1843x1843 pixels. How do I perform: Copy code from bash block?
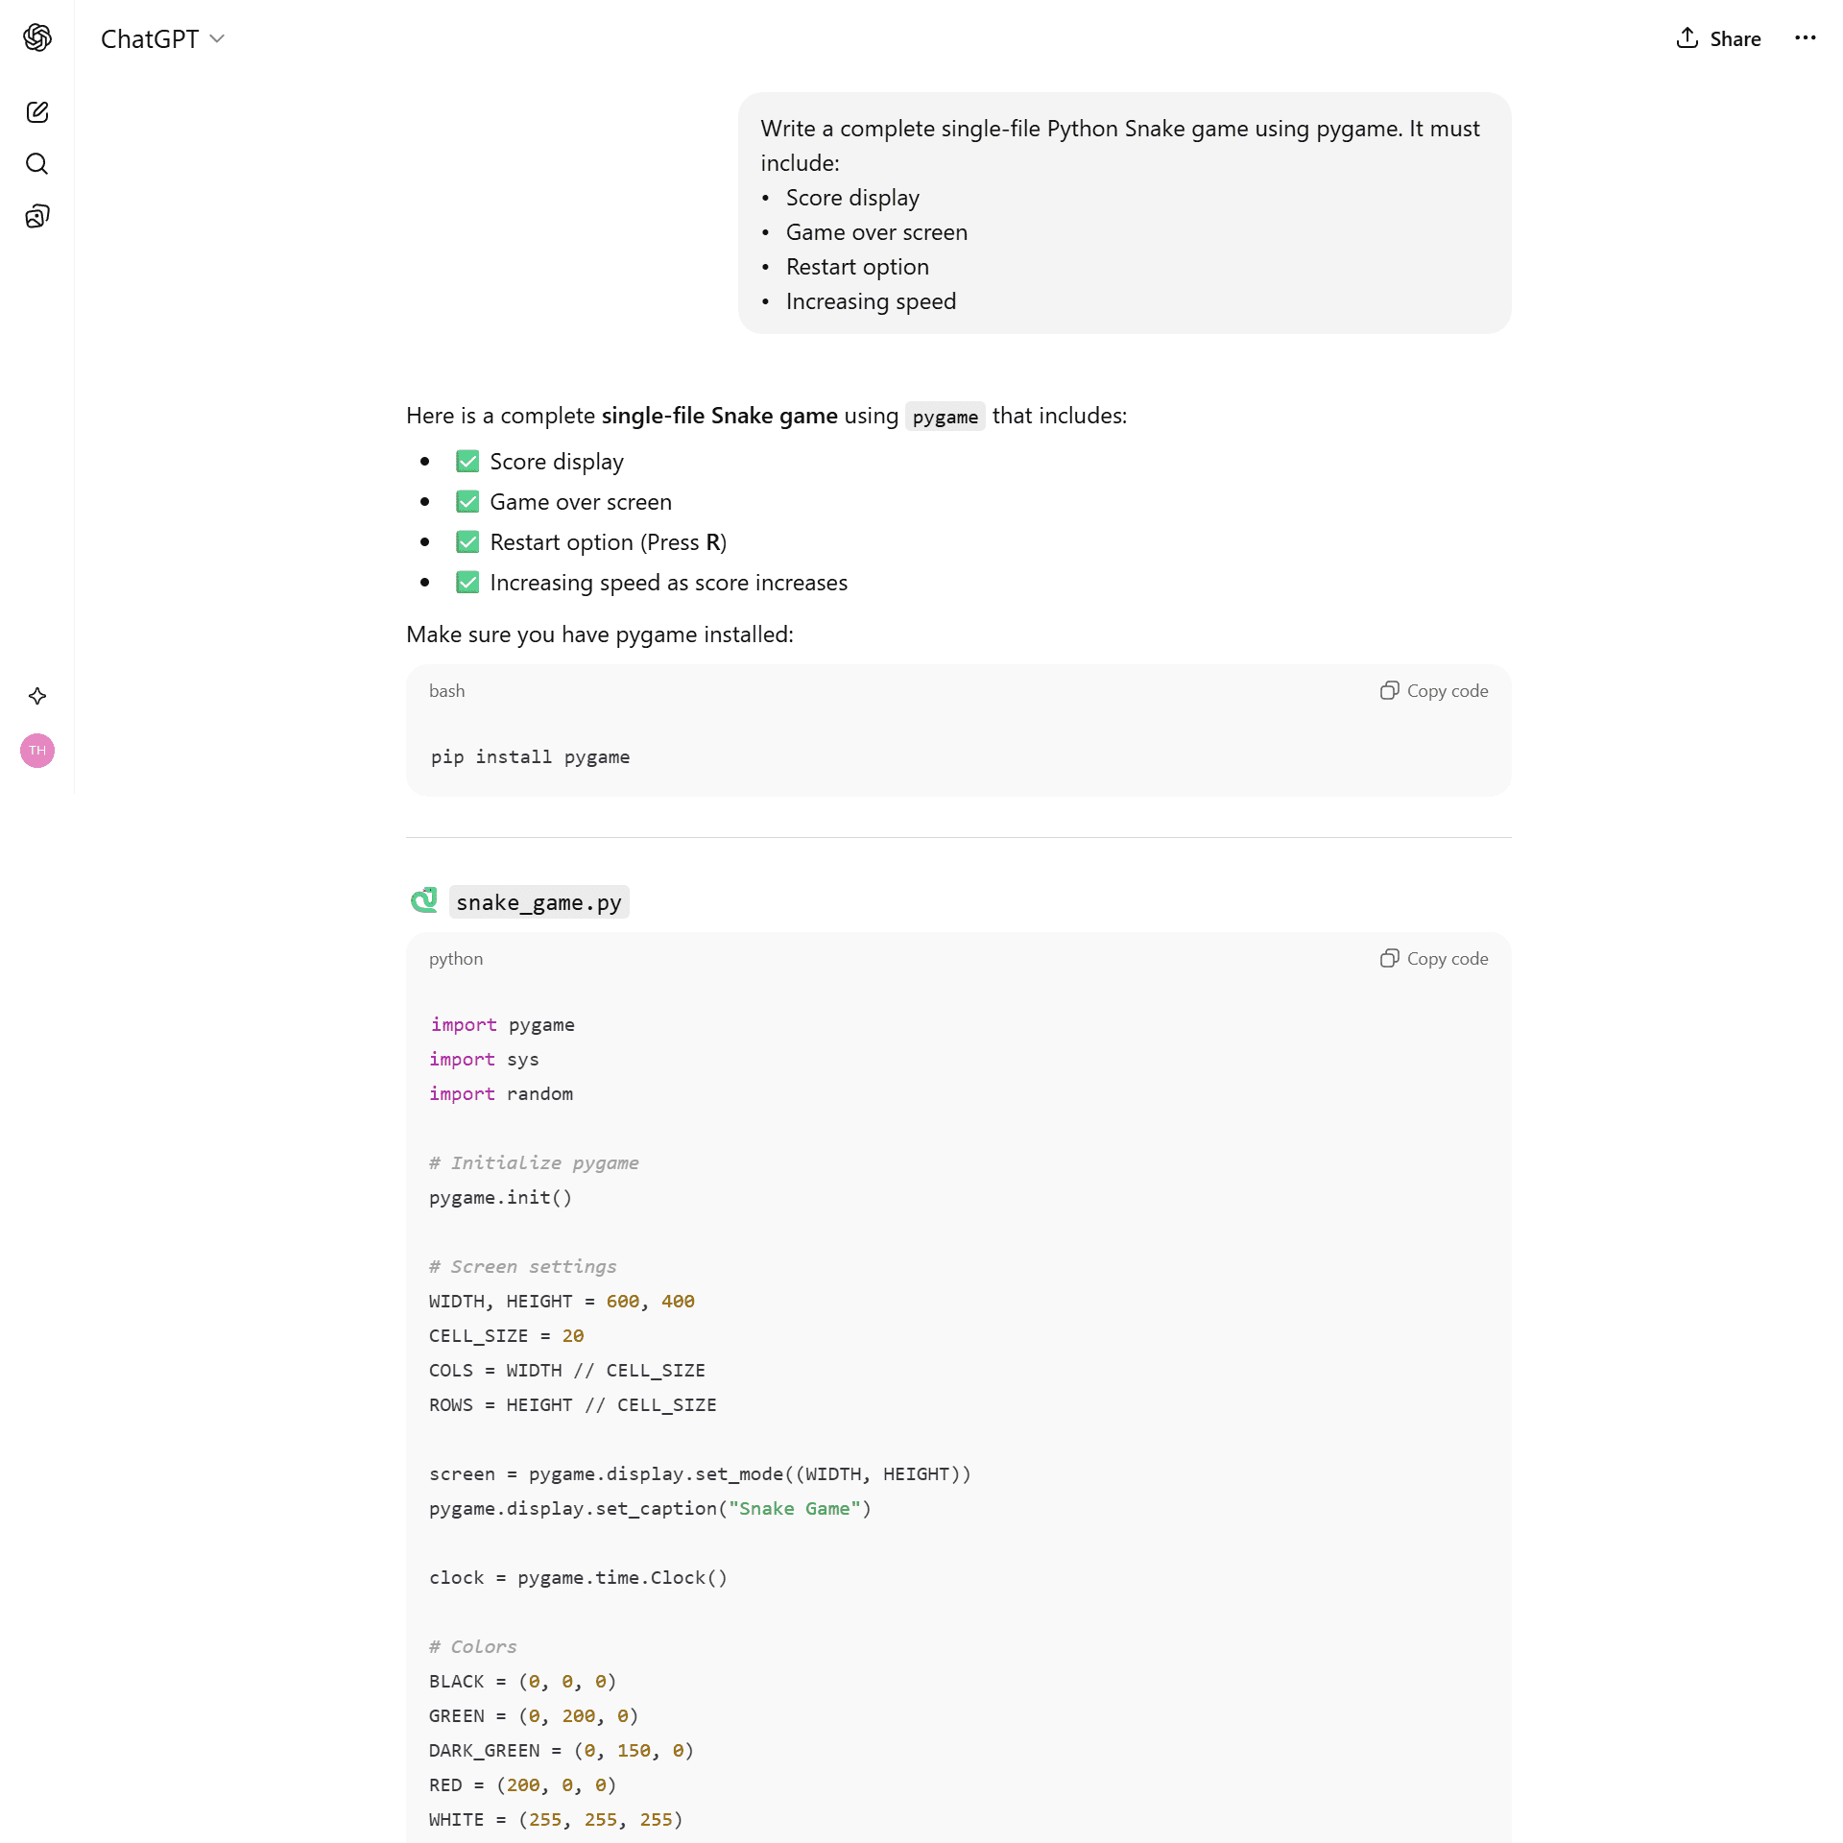pos(1434,691)
